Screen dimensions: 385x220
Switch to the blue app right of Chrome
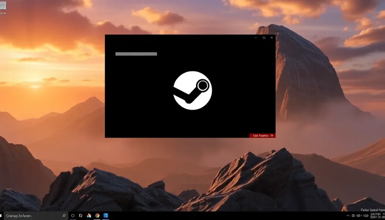pyautogui.click(x=106, y=216)
